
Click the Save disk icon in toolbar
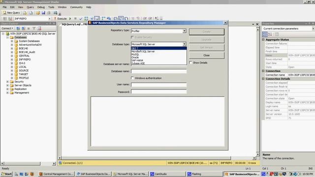[x=43, y=13]
